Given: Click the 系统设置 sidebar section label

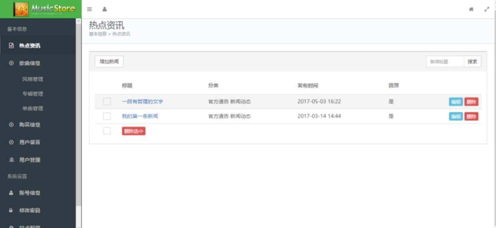Looking at the screenshot, I should coord(17,176).
